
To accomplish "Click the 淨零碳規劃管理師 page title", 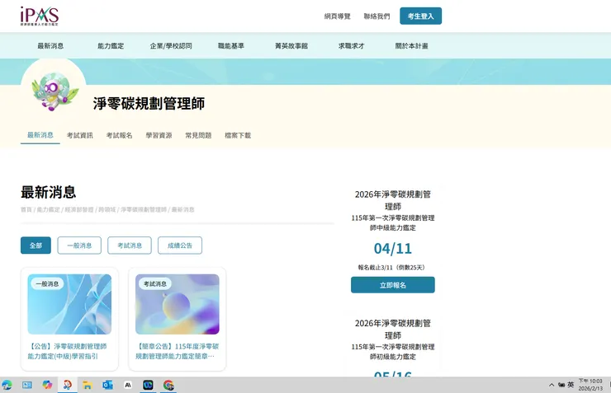I will click(149, 104).
